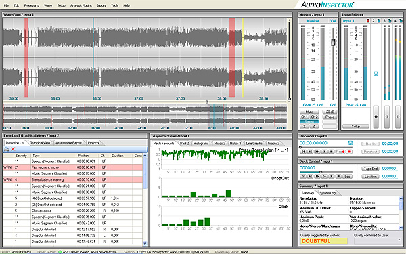Screen dimensions: 406x254
Task: Click the yellow marker line in the waveform
Action: 243,58
